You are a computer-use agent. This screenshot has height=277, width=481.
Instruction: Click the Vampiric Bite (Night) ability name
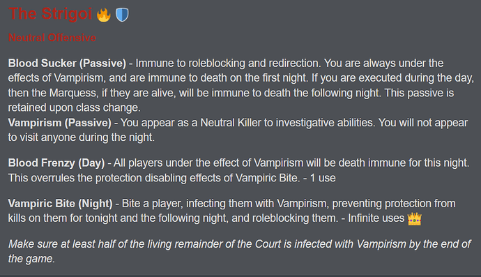click(x=60, y=204)
